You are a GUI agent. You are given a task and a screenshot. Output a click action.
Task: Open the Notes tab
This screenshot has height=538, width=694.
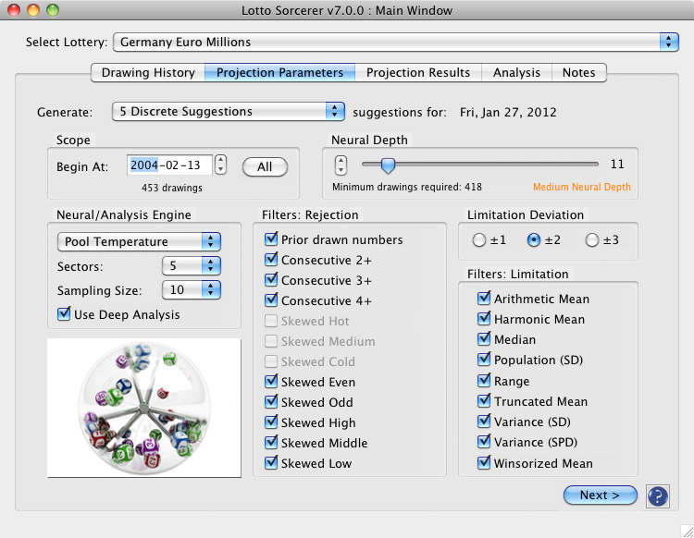[x=579, y=72]
